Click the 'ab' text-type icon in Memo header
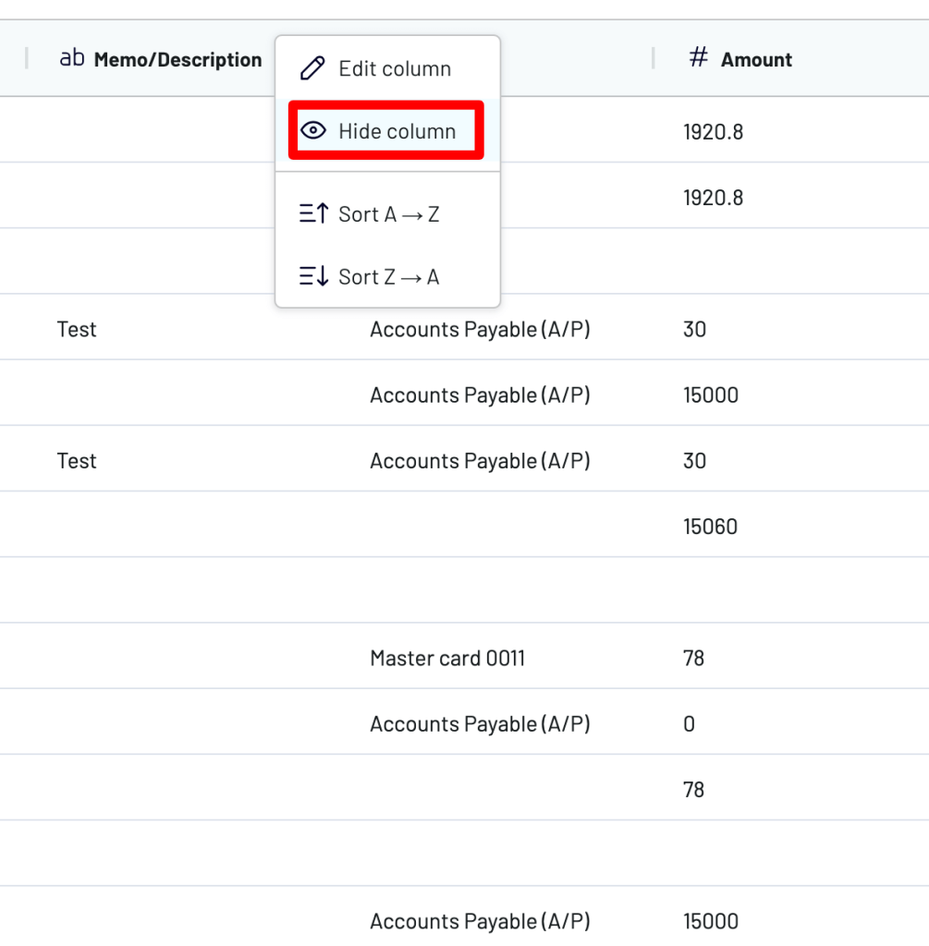The height and width of the screenshot is (946, 929). tap(71, 59)
